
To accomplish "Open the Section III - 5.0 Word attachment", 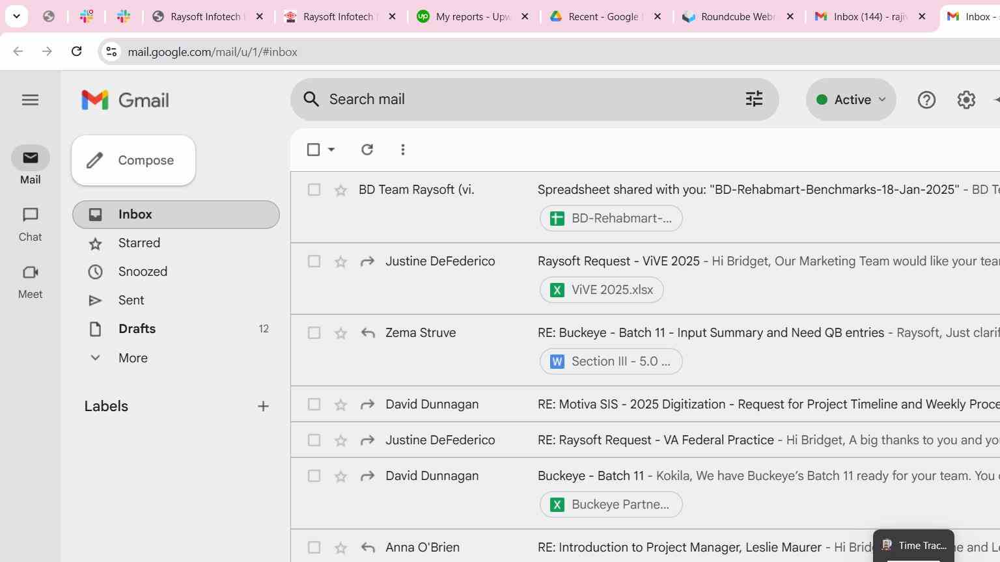I will tap(611, 361).
